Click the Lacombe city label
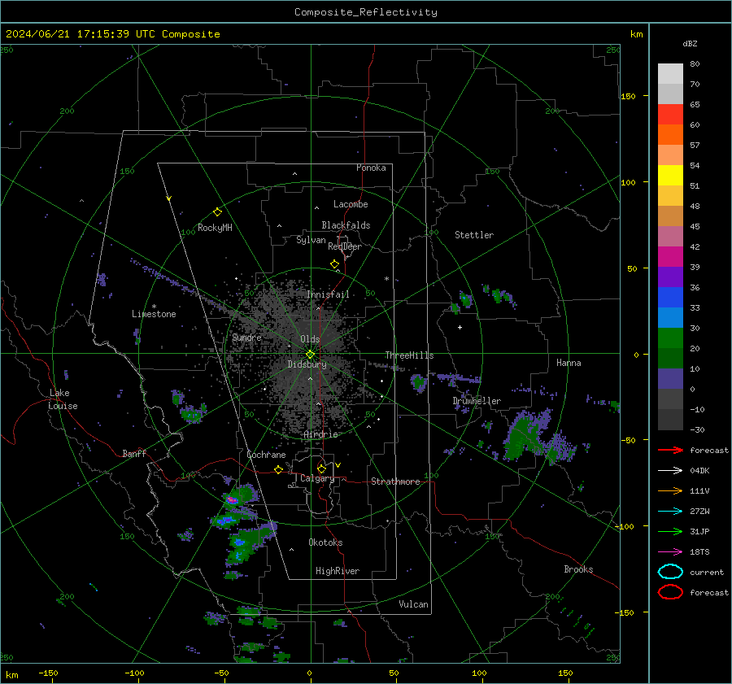 [x=351, y=204]
